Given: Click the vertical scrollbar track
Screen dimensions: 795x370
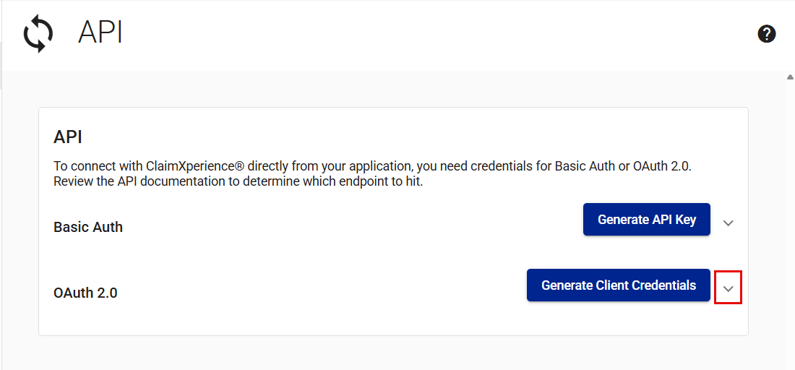Looking at the screenshot, I should [x=789, y=217].
